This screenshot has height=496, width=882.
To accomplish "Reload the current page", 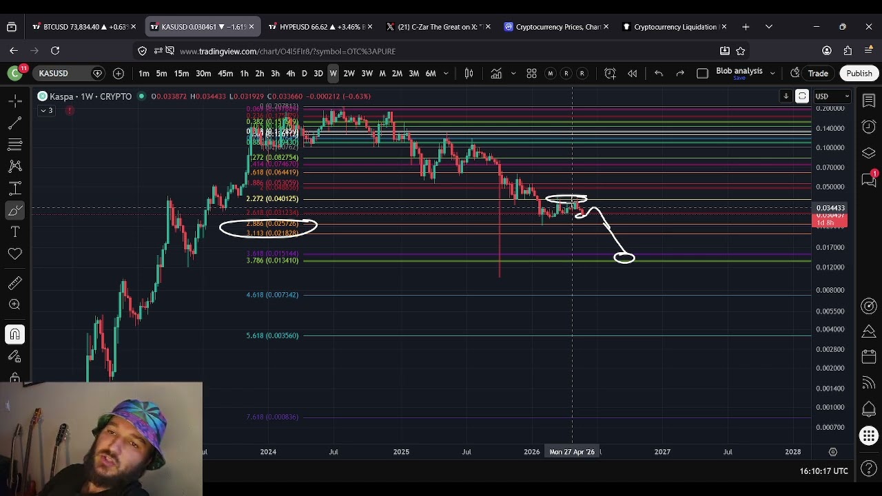I will pyautogui.click(x=55, y=50).
